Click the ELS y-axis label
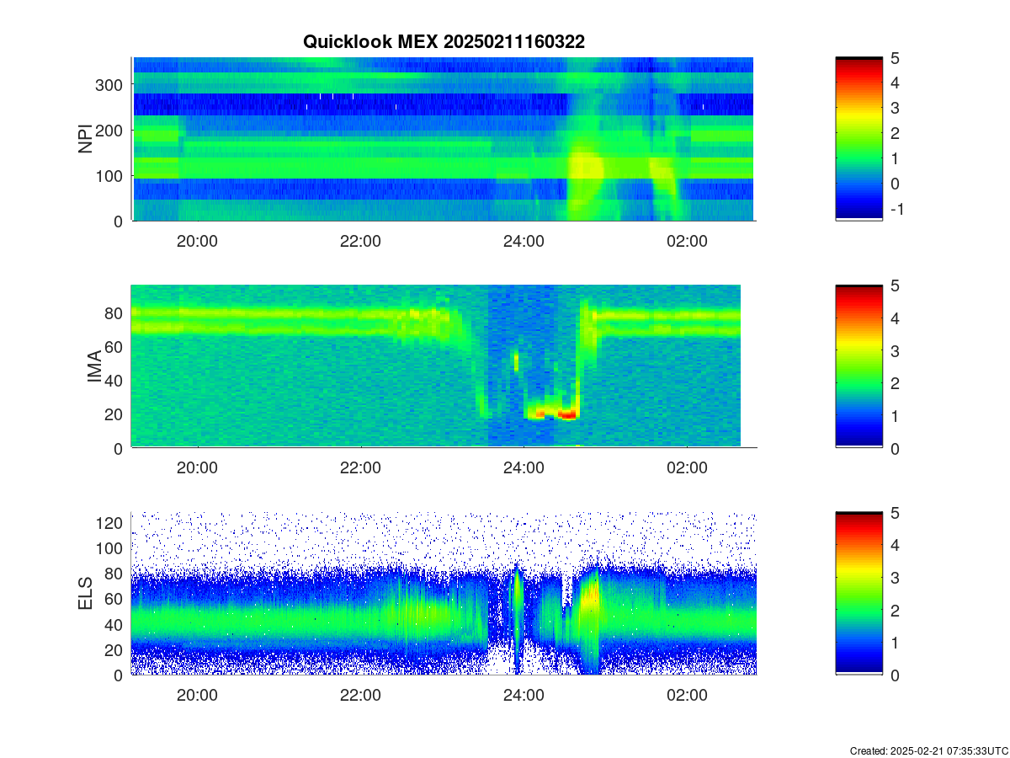 (x=85, y=594)
